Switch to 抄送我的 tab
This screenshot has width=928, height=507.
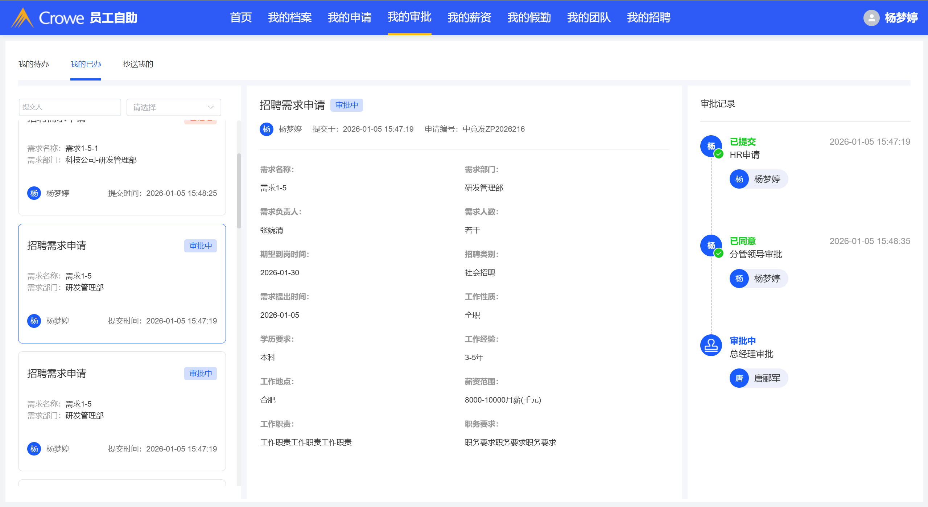(x=138, y=64)
